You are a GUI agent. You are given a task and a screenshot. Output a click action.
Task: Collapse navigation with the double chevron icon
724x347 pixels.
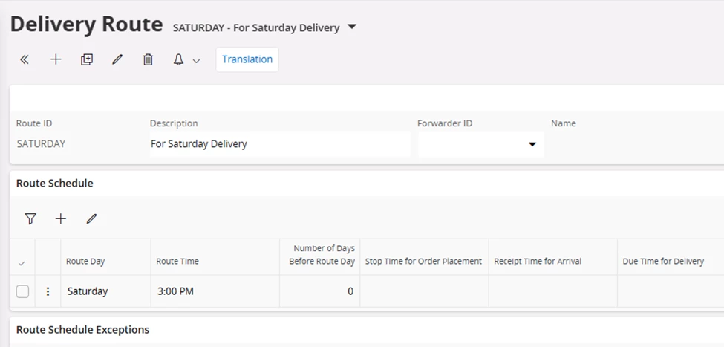tap(25, 60)
